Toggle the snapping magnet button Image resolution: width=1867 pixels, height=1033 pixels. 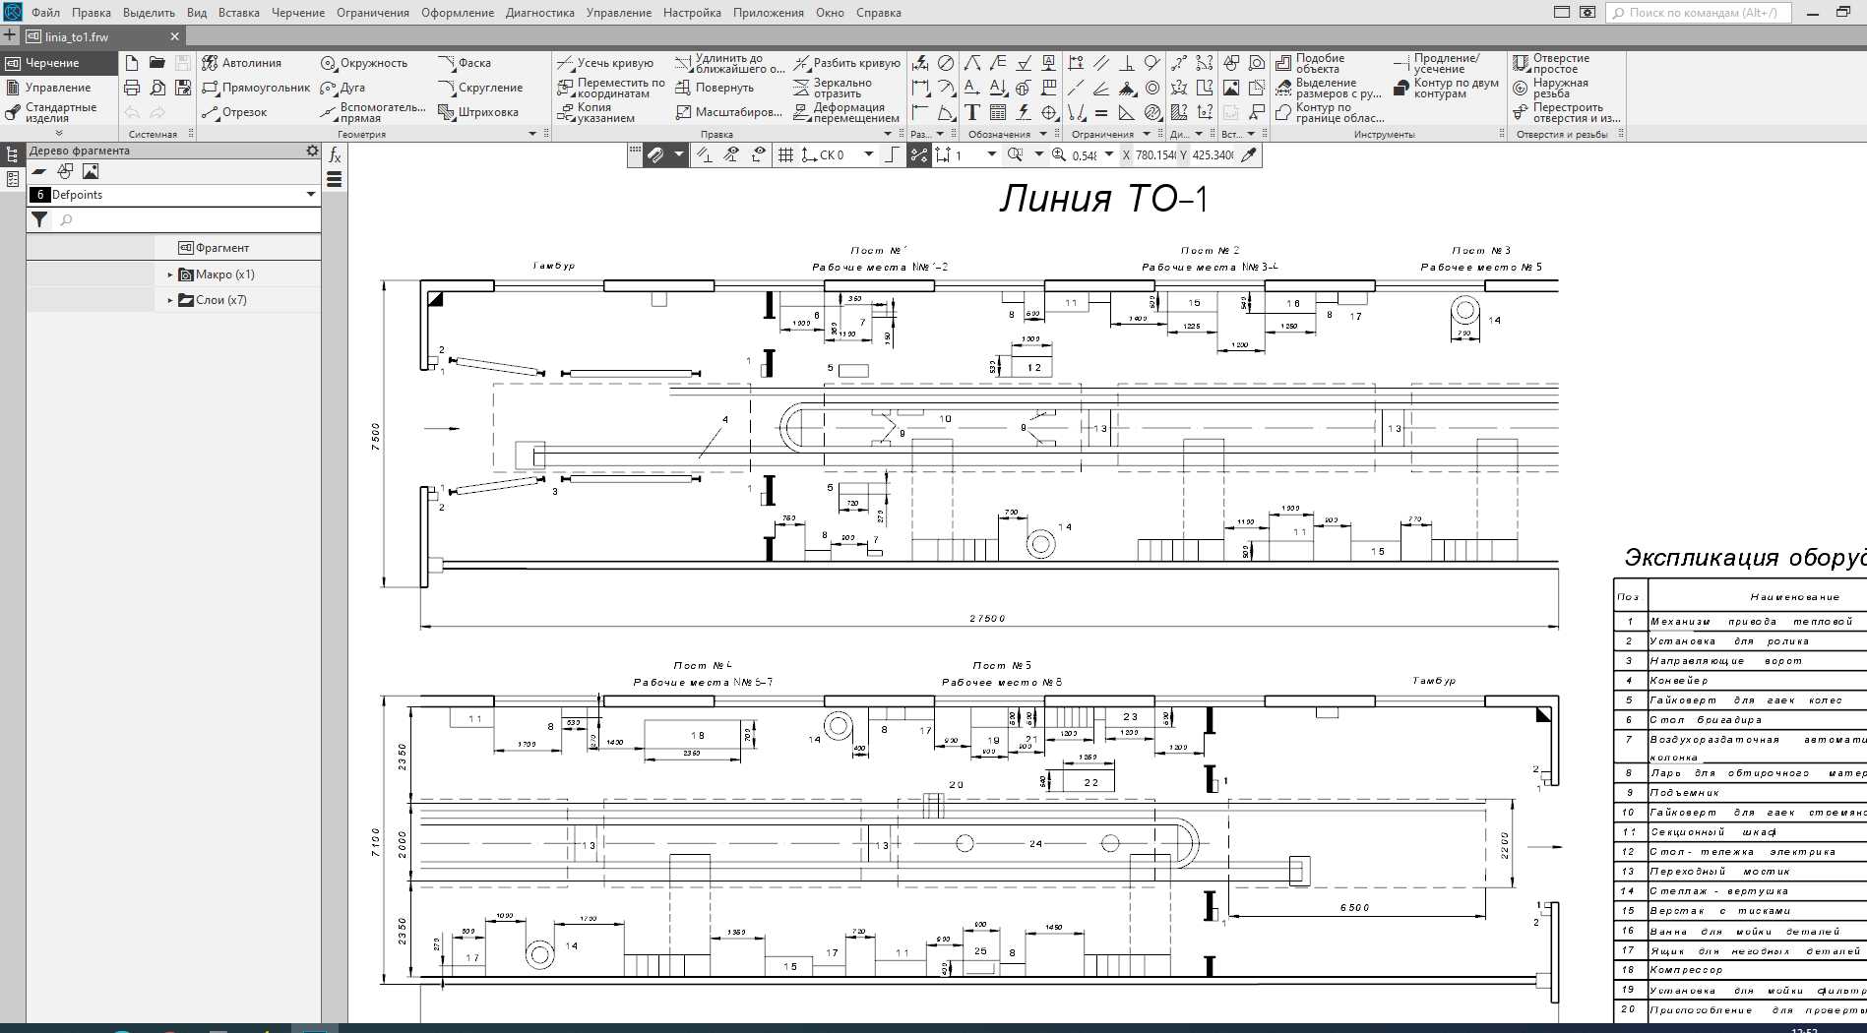pos(655,154)
